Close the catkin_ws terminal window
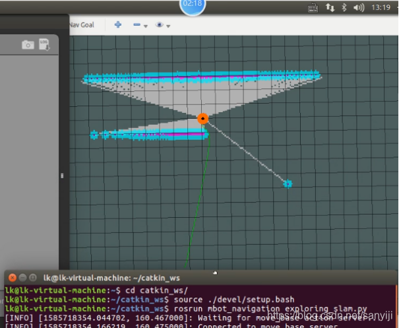The height and width of the screenshot is (328, 399). (x=13, y=278)
